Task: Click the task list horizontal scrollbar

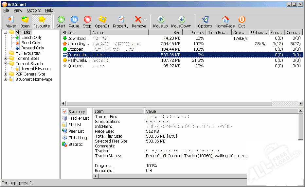Action: [180, 104]
